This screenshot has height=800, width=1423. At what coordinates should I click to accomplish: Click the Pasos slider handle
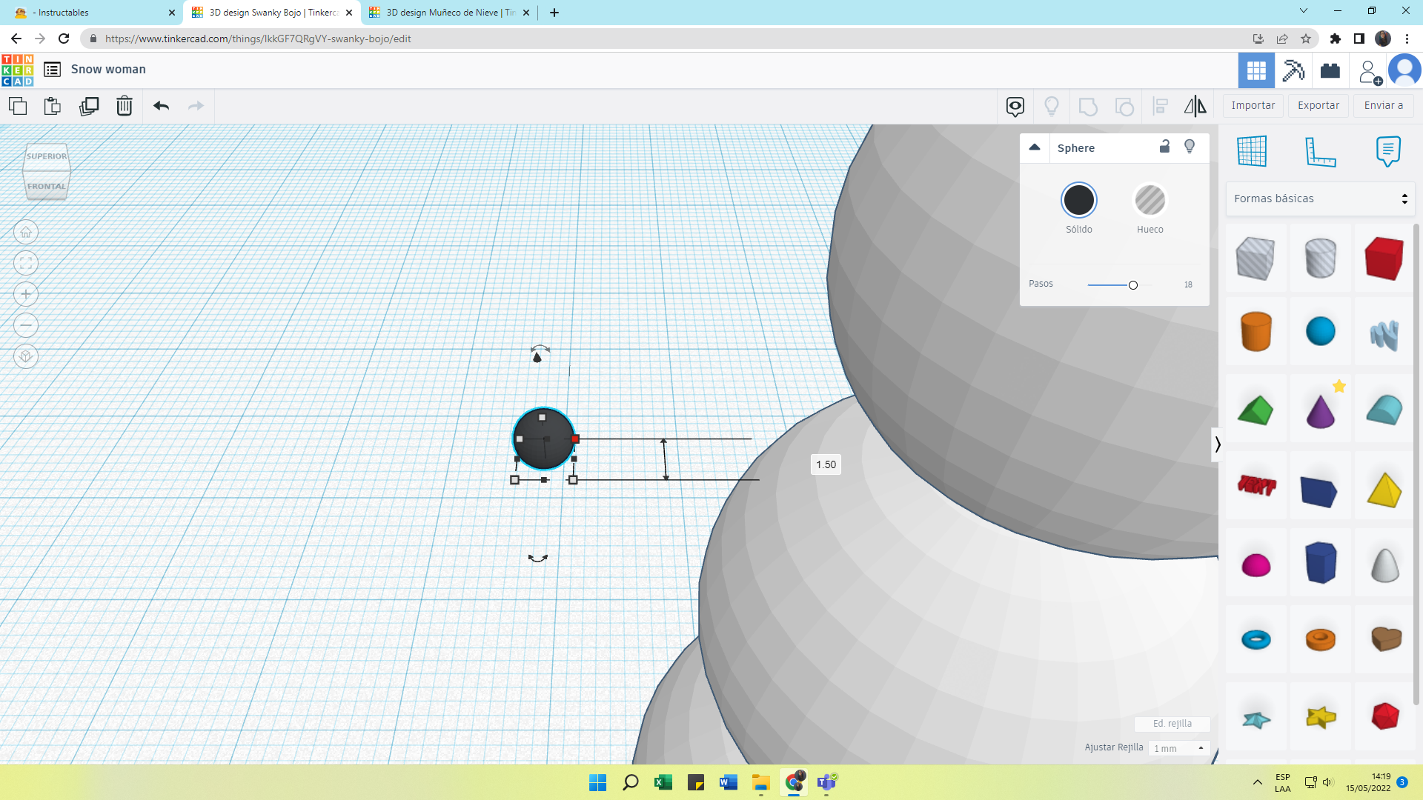click(x=1132, y=285)
